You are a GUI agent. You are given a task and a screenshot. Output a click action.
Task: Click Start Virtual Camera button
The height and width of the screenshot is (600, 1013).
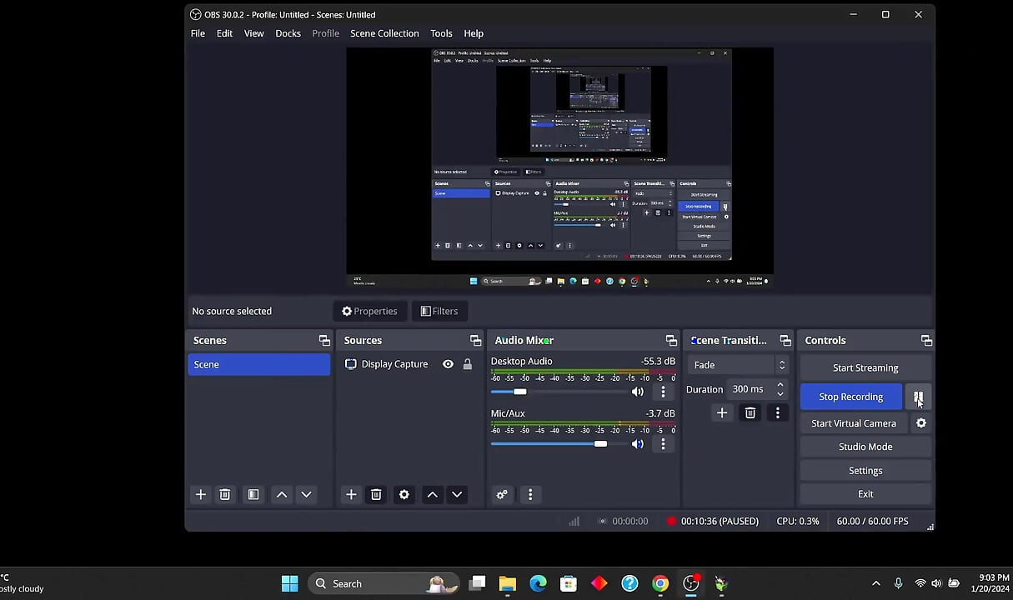pyautogui.click(x=854, y=423)
